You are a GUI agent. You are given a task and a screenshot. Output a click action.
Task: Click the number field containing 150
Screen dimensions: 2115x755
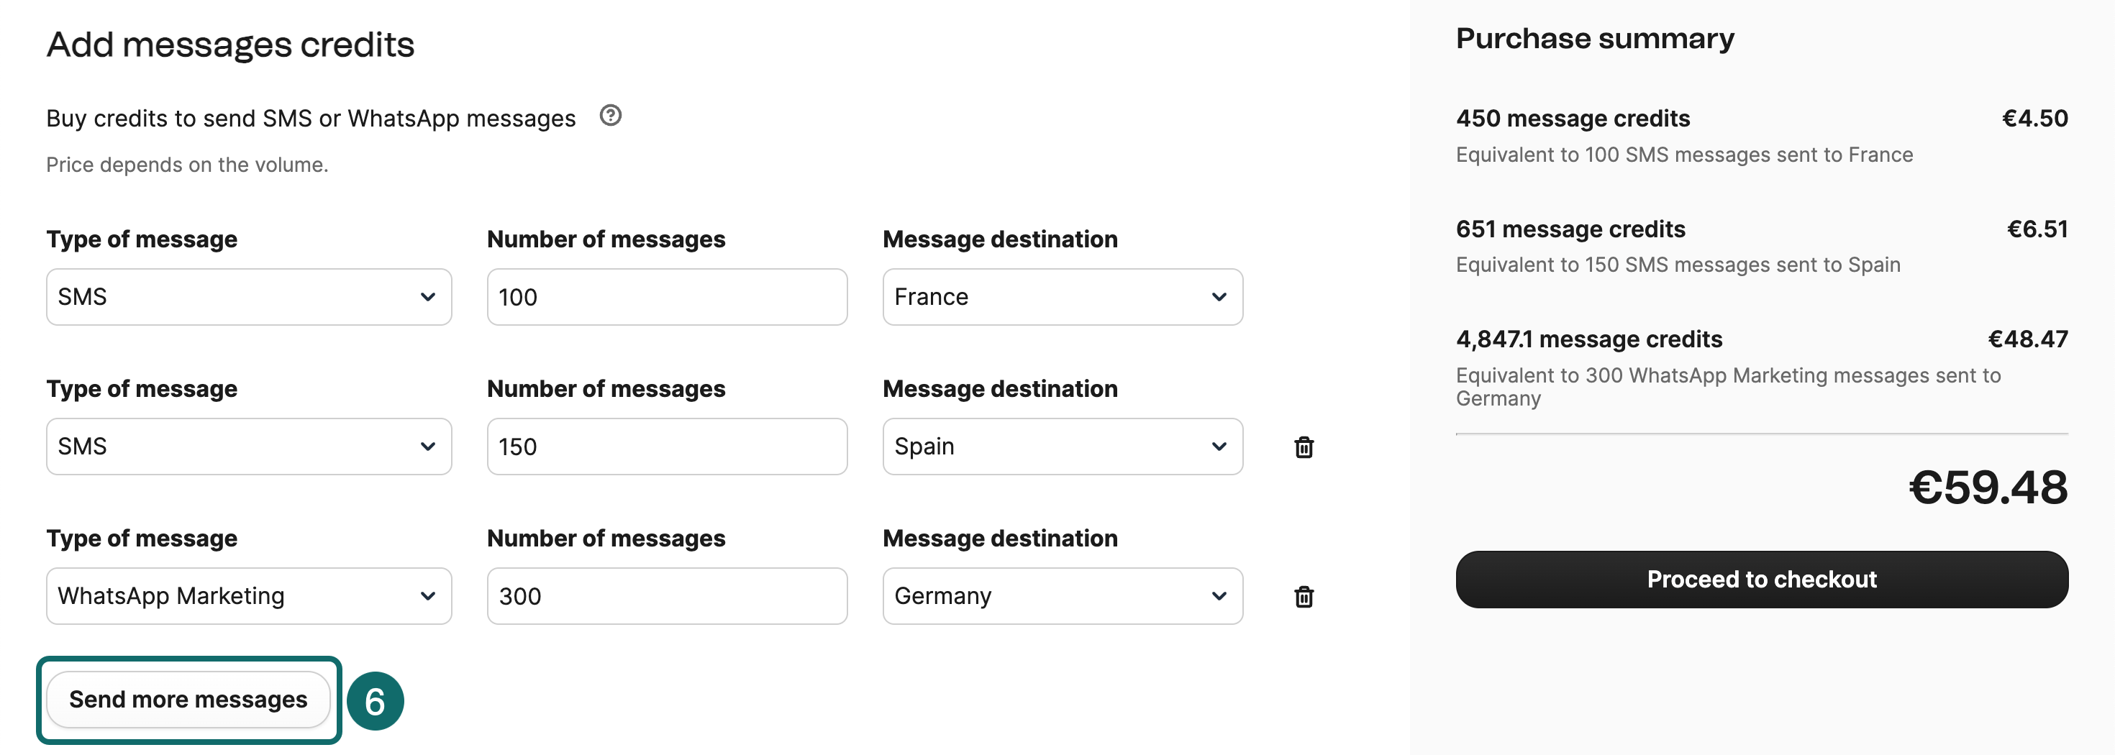click(x=666, y=447)
